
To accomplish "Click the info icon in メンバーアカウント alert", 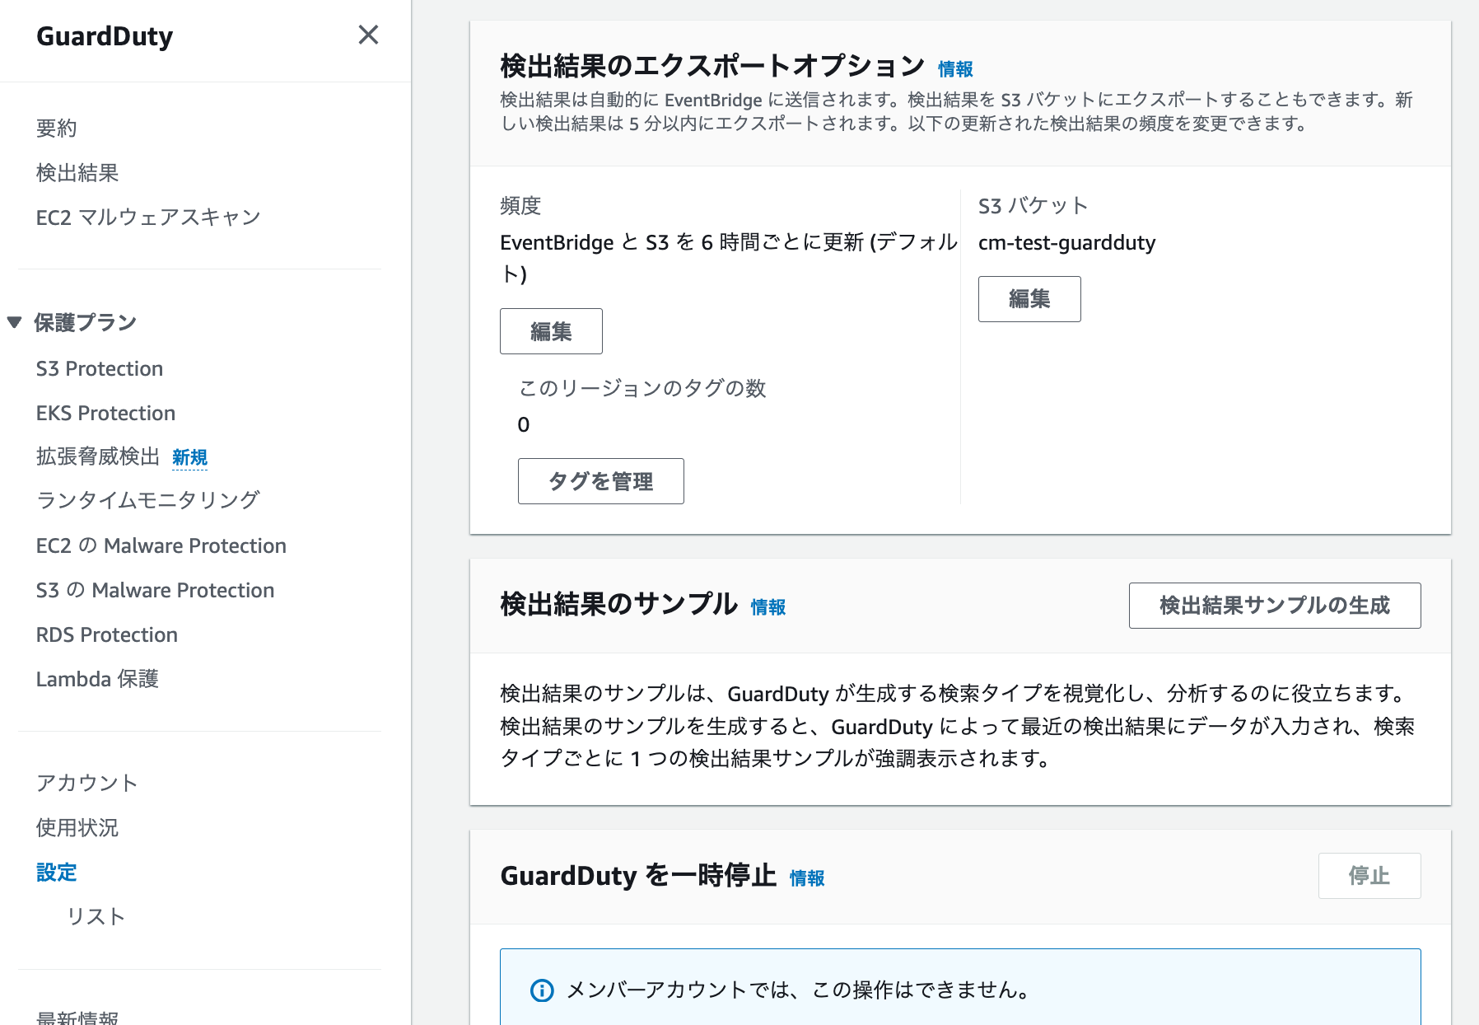I will click(542, 990).
